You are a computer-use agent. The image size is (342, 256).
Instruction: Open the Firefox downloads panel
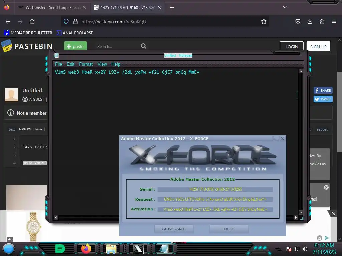pos(310,21)
